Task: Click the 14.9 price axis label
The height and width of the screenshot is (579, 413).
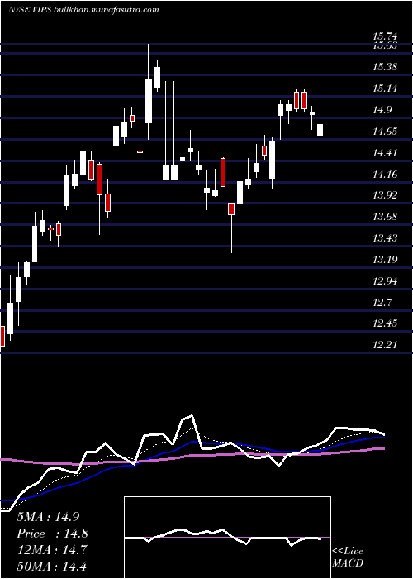Action: click(x=382, y=110)
